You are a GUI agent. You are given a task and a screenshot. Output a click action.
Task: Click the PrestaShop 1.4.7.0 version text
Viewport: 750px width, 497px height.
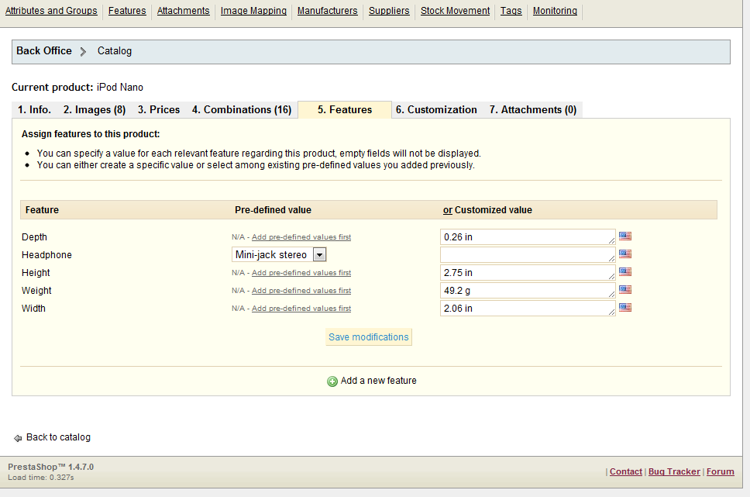point(50,467)
